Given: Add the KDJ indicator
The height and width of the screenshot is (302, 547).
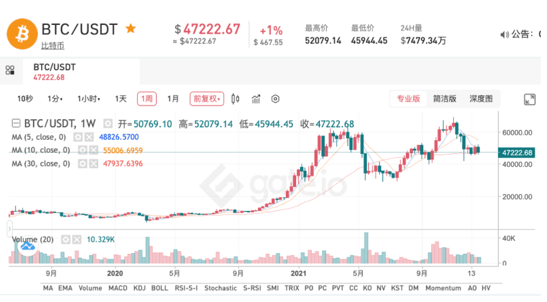Looking at the screenshot, I should tap(140, 288).
